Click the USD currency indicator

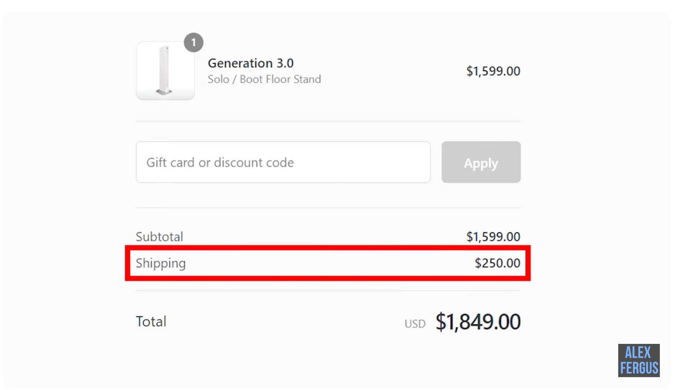pyautogui.click(x=415, y=324)
